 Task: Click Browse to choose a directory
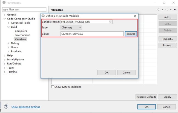coord(131,34)
